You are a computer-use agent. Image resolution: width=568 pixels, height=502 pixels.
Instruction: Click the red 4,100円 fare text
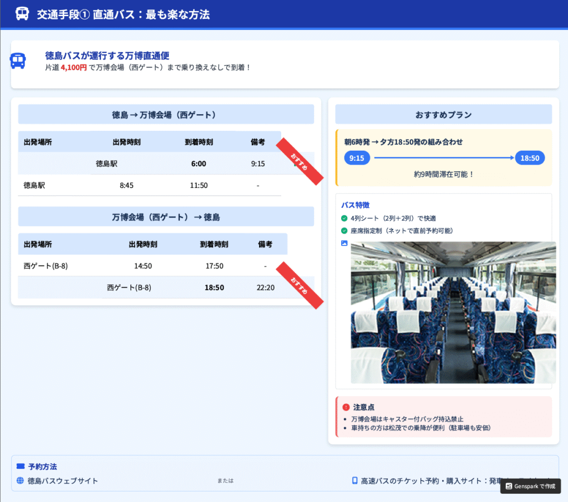pyautogui.click(x=74, y=67)
